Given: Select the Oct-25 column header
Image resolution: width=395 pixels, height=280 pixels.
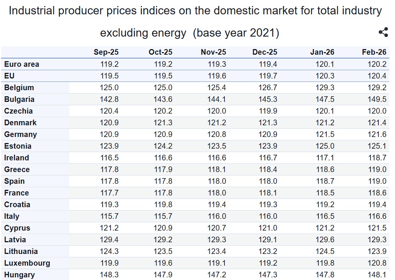Looking at the screenshot, I should click(x=160, y=52).
